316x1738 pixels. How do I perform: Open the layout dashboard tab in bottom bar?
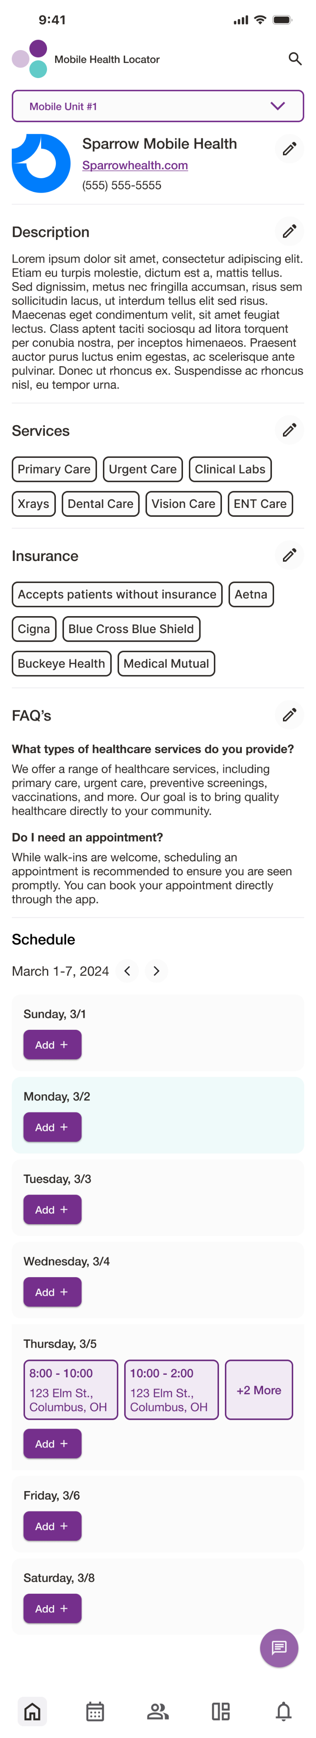click(x=221, y=1711)
